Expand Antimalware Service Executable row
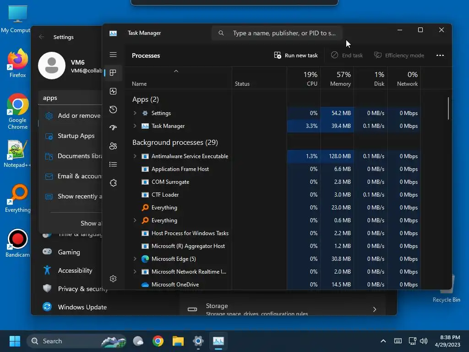Screen dimensions: 469x352 (x=135, y=156)
